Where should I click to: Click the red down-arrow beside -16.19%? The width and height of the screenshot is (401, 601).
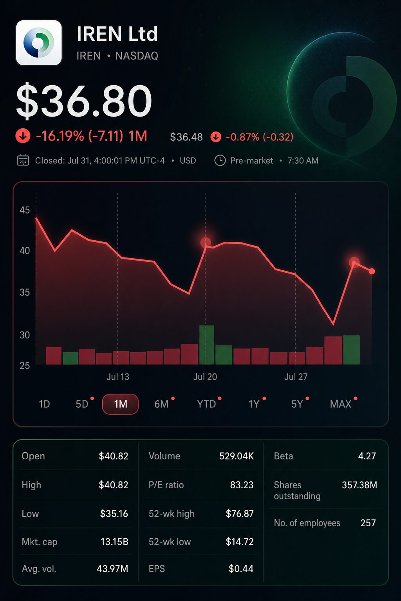(x=23, y=136)
